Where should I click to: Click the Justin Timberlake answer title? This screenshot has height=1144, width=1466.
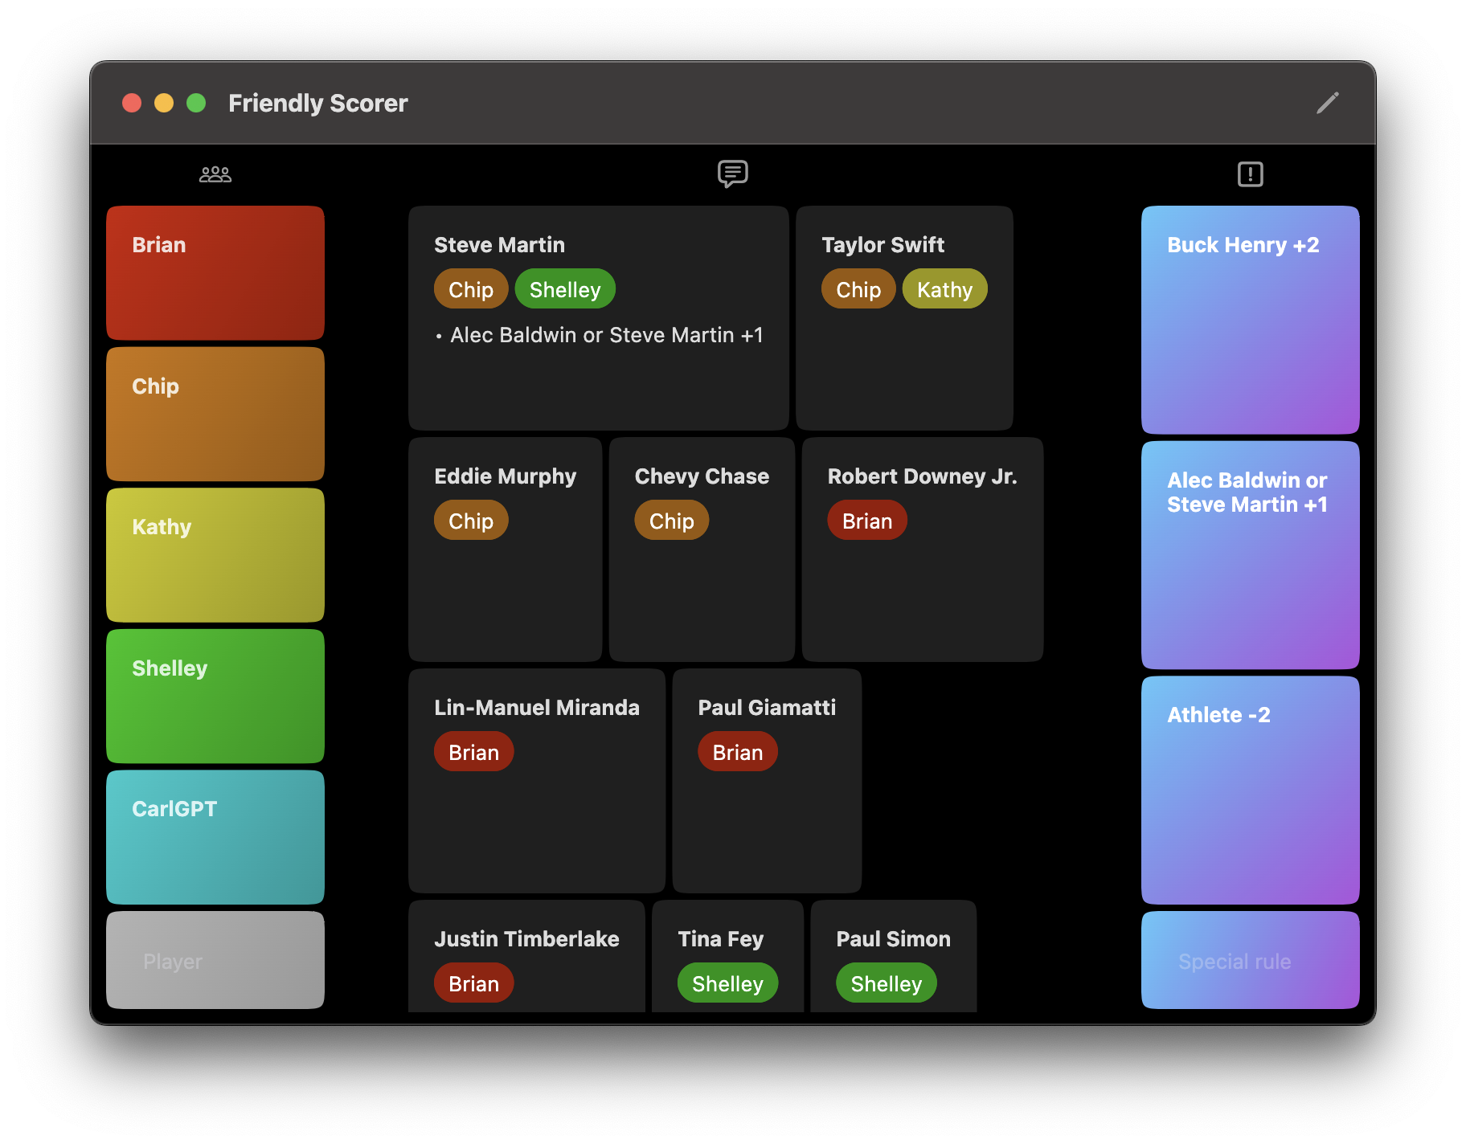point(526,938)
